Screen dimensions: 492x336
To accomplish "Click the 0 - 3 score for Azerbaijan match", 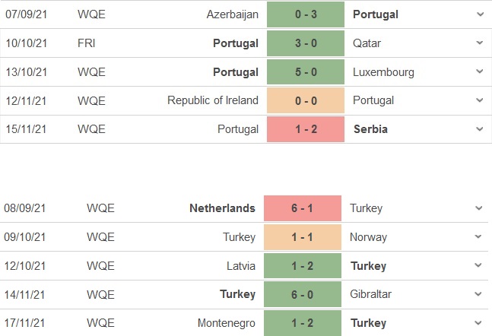I will (306, 14).
